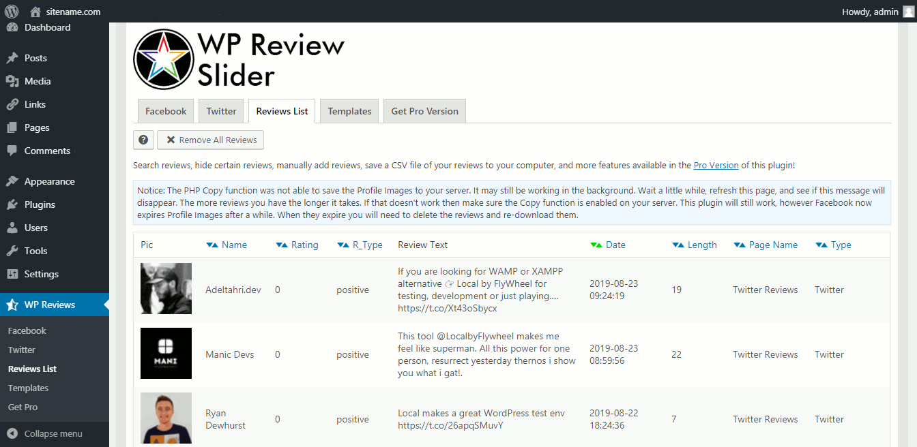Click the Comments bubble icon
The height and width of the screenshot is (447, 917).
12,151
